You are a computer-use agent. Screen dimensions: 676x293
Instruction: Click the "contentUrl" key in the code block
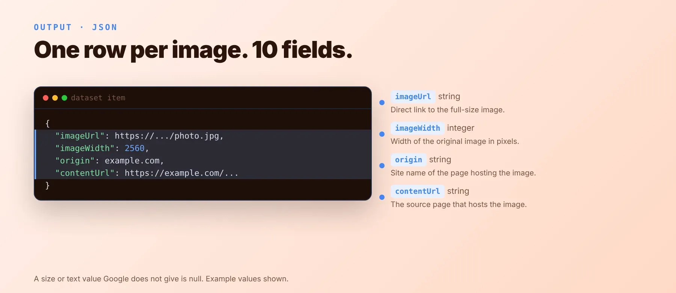[84, 173]
